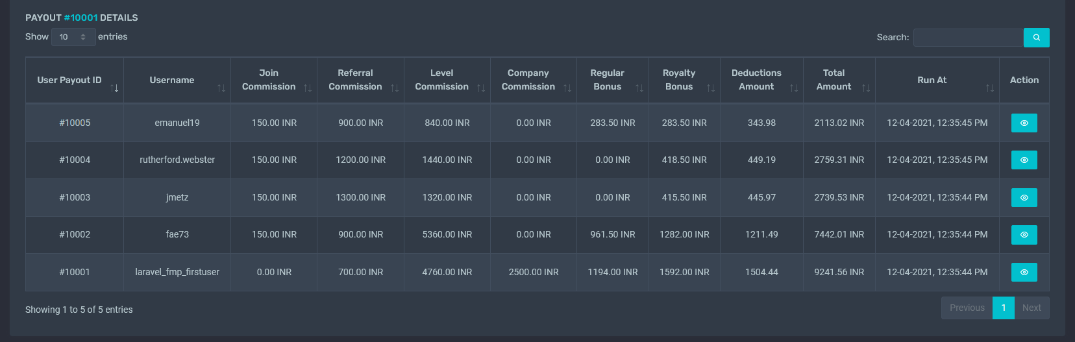Click the Next pagination button

coord(1032,308)
